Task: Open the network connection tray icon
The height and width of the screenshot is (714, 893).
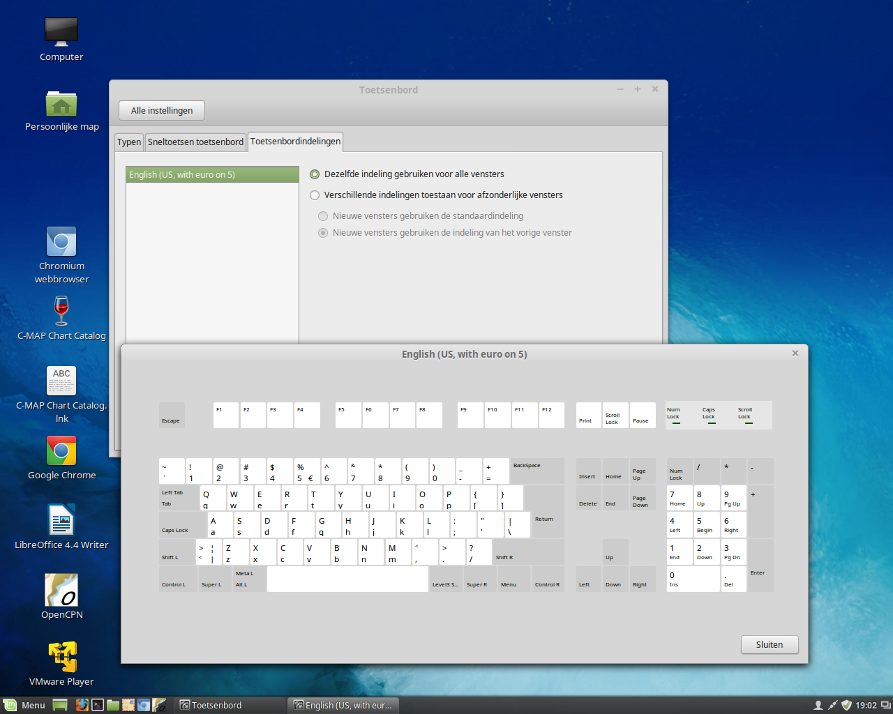Action: (x=832, y=705)
